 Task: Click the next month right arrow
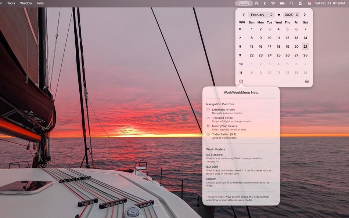pos(305,15)
